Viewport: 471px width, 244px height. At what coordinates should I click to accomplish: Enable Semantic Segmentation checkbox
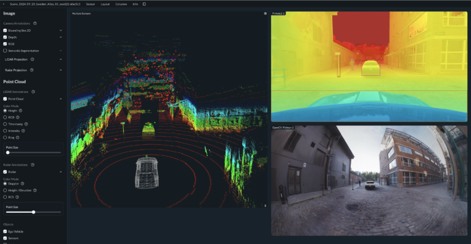[5, 51]
